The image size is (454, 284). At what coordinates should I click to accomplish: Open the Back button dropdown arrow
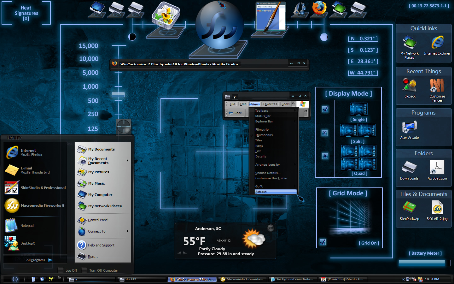(247, 113)
